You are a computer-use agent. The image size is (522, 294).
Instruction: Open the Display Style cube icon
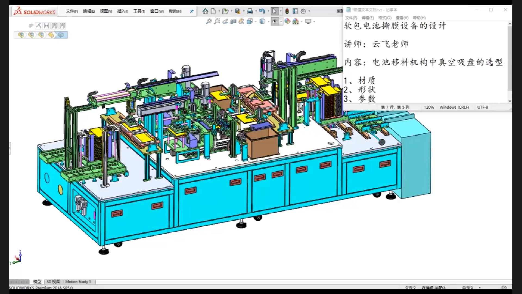262,21
